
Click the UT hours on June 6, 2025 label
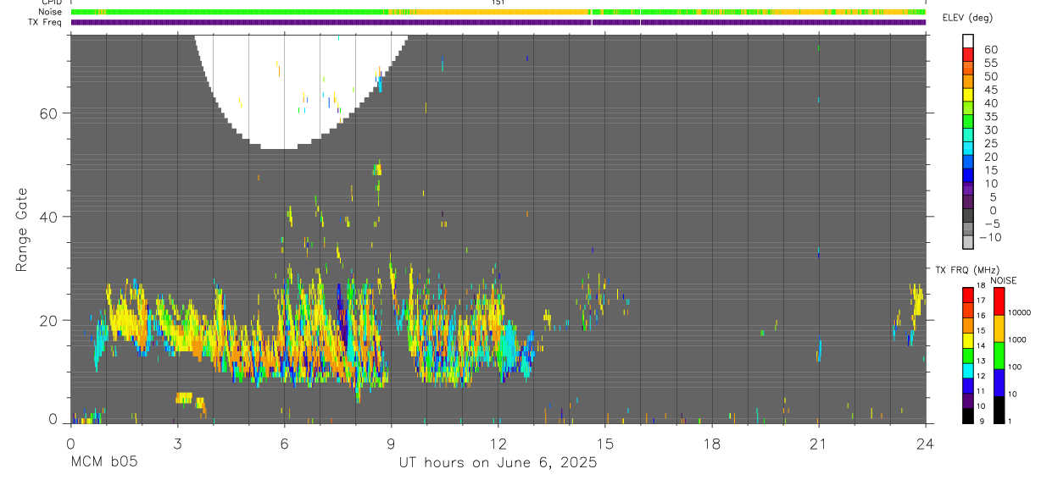point(498,462)
